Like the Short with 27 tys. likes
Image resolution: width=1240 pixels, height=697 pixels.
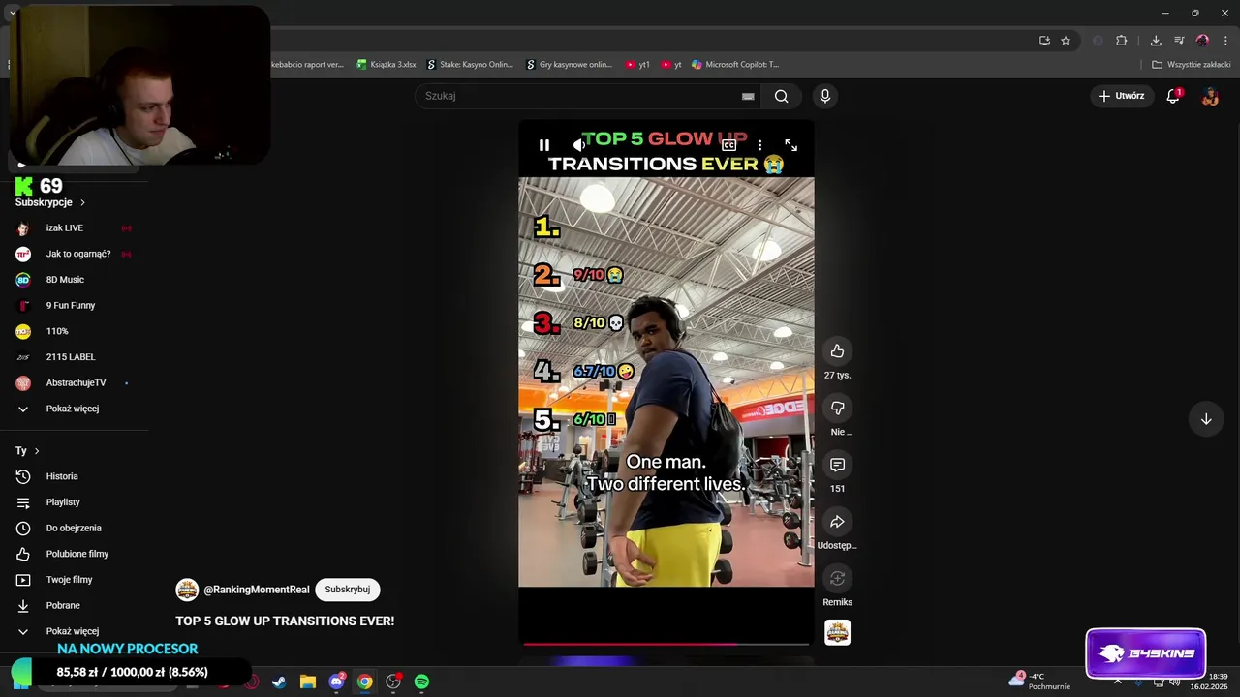tap(837, 351)
